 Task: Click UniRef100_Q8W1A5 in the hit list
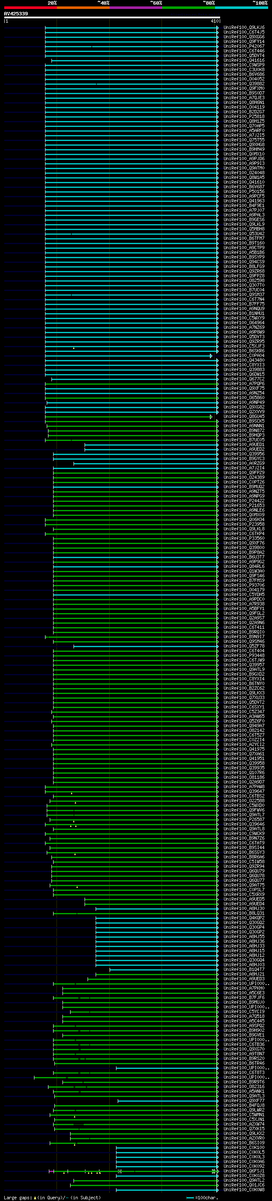pyautogui.click(x=244, y=178)
